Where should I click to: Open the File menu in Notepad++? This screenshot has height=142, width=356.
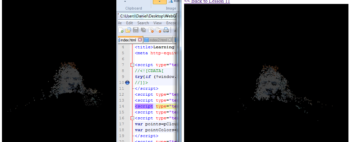point(120,23)
